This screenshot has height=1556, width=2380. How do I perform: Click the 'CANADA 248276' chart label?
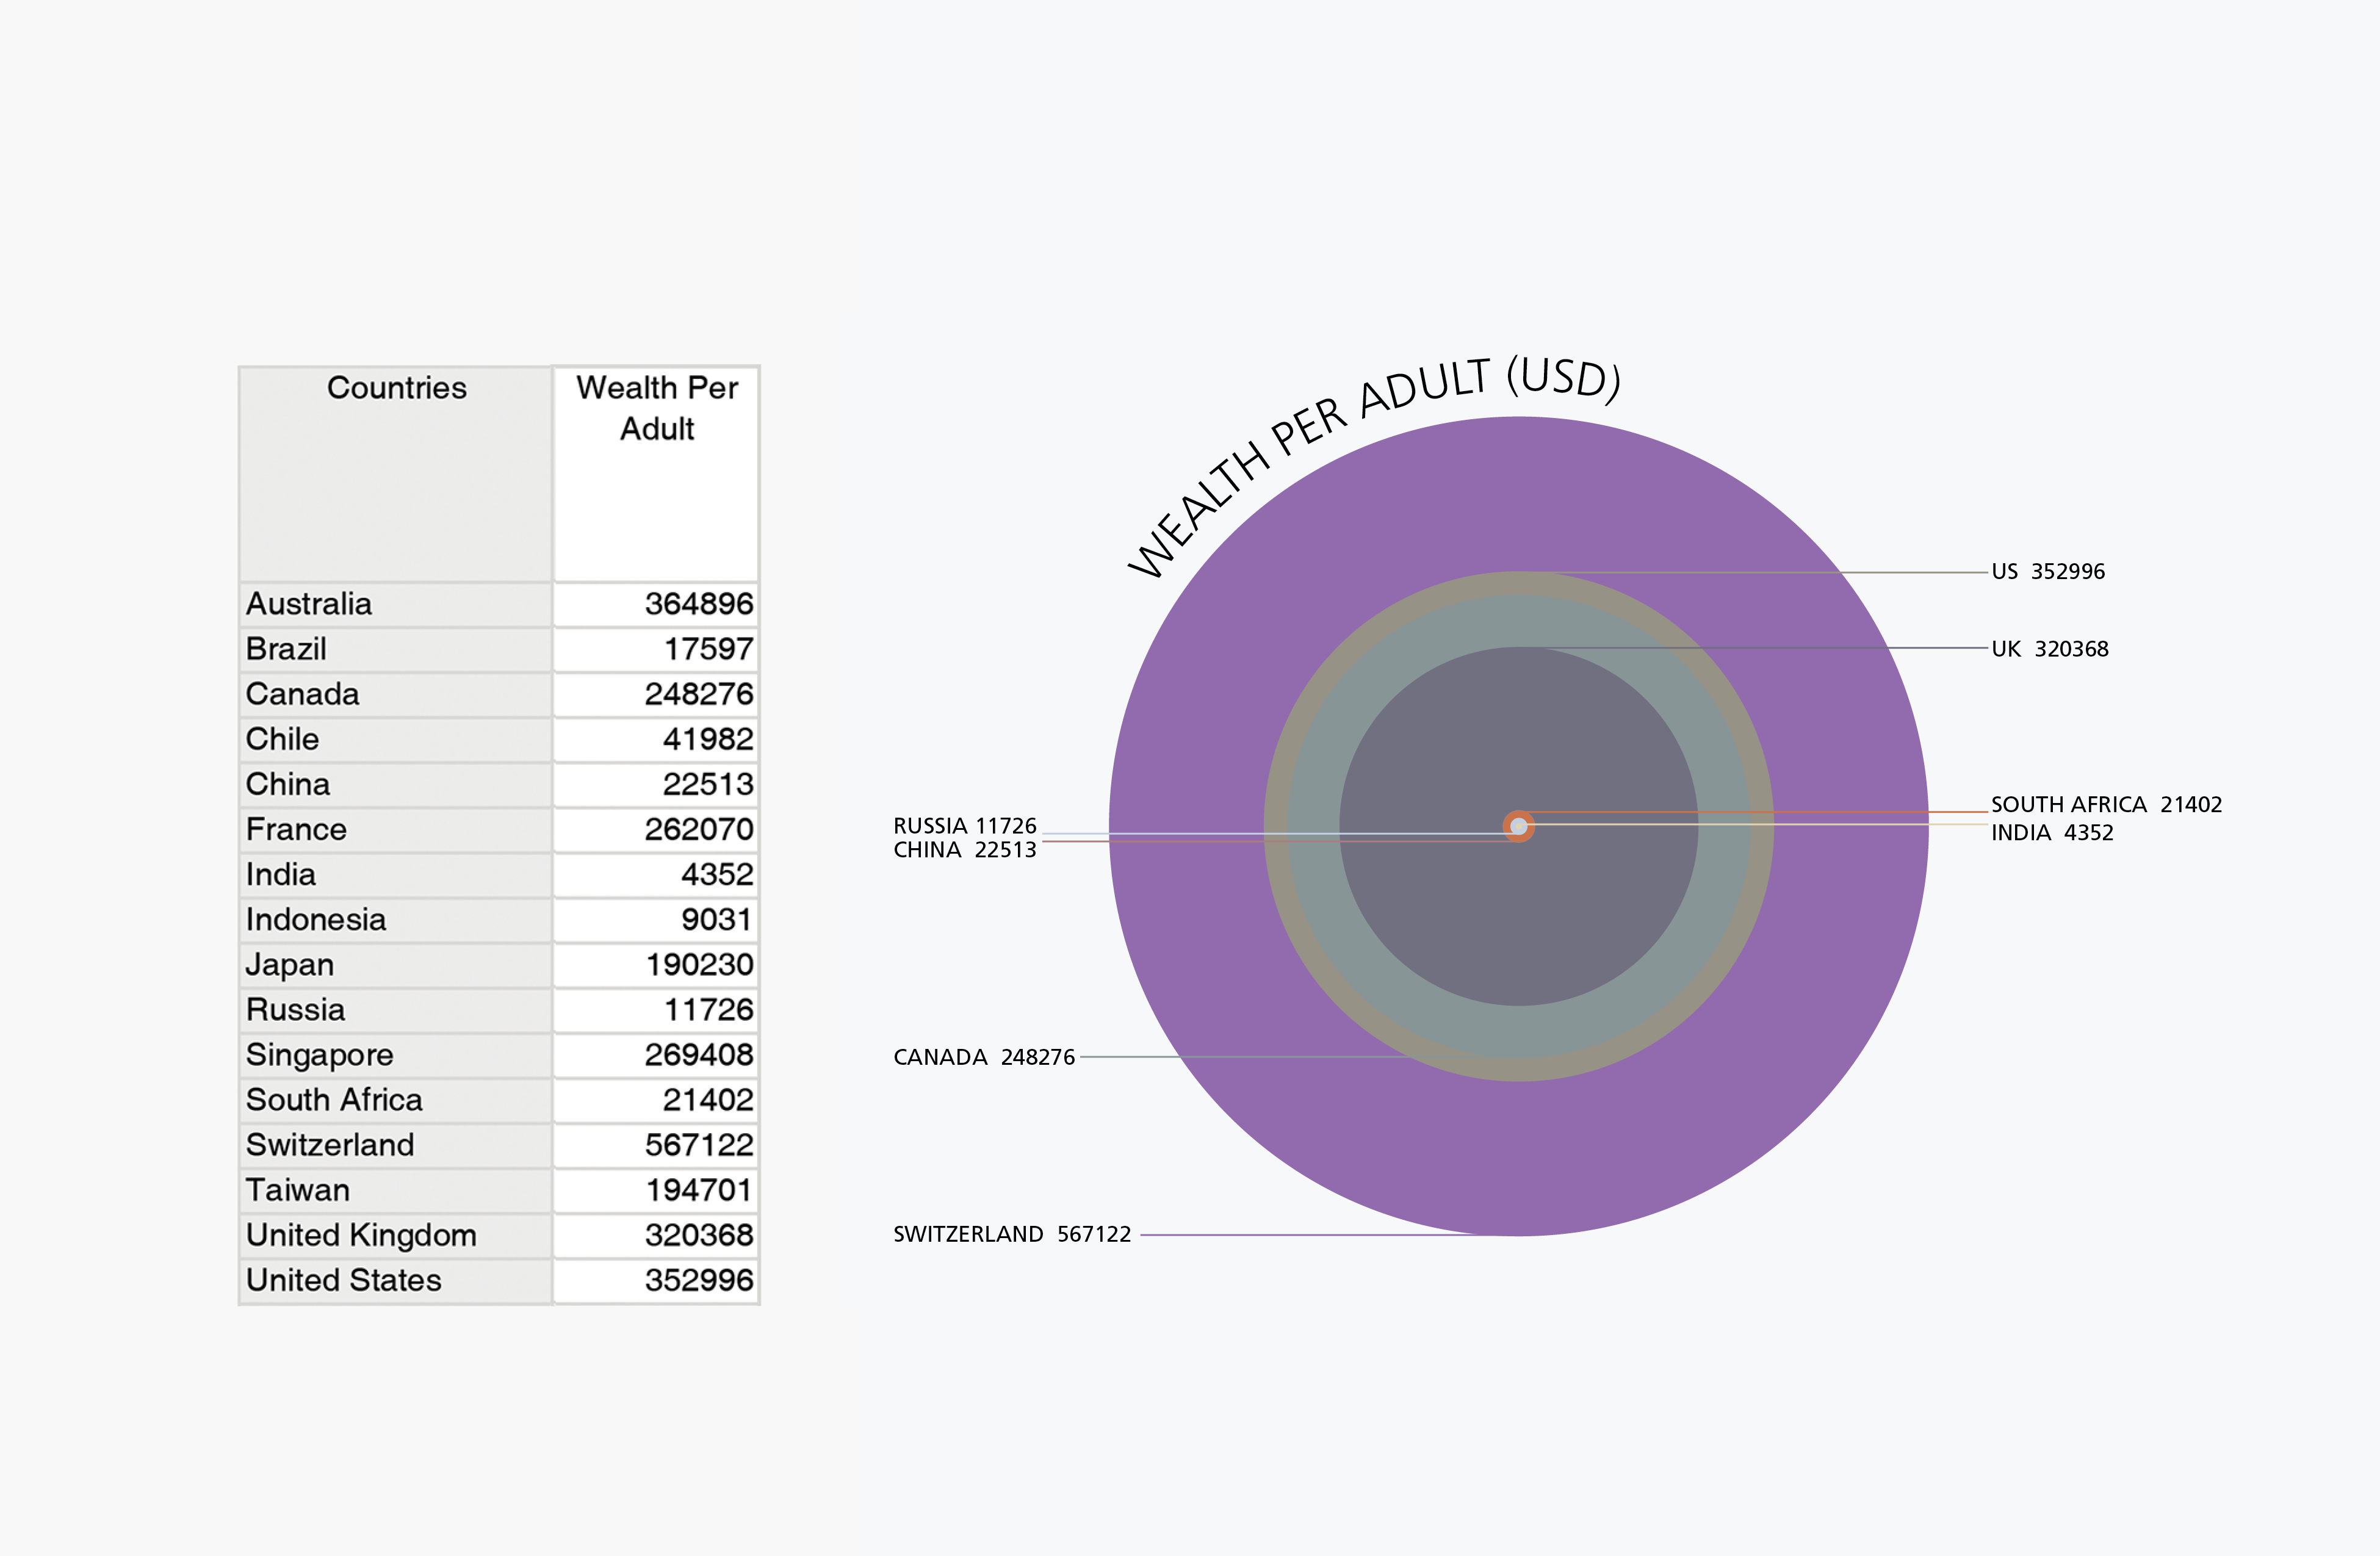tap(984, 1057)
